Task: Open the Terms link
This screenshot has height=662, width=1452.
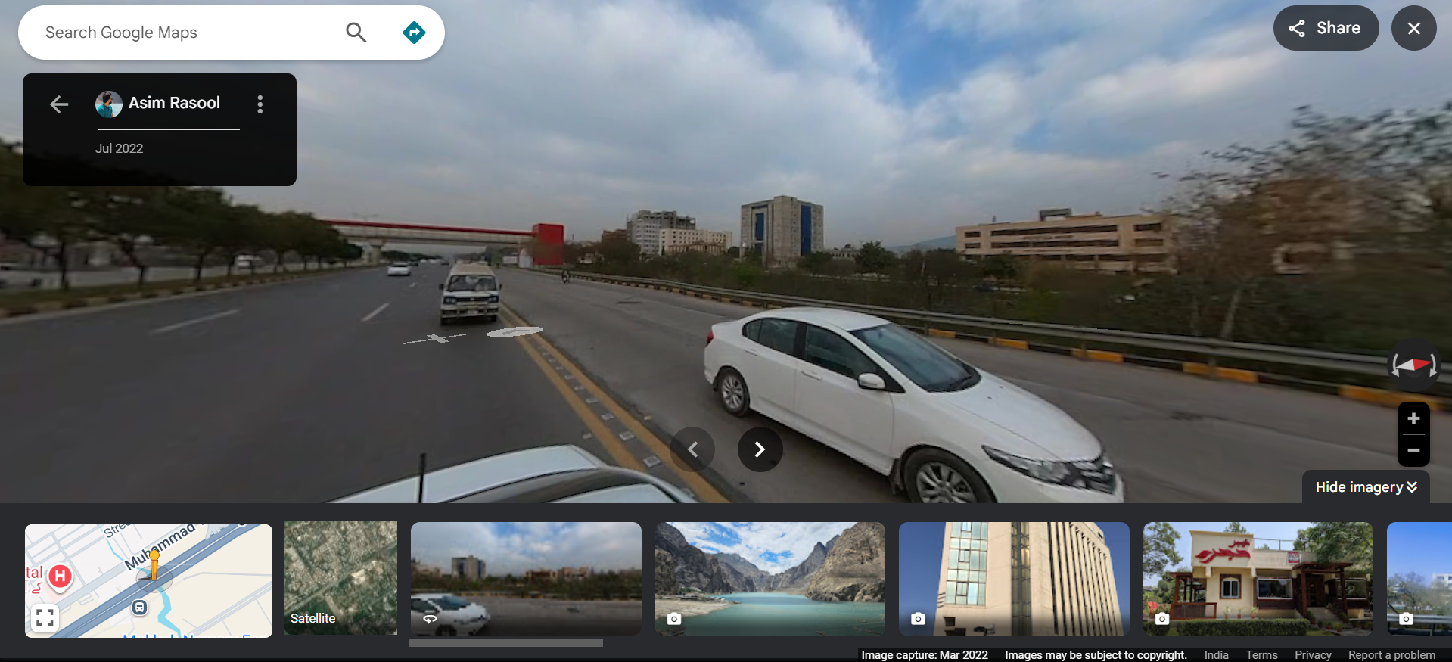Action: coord(1261,655)
